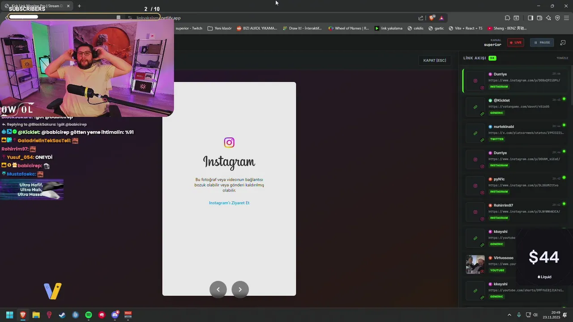
Task: Toggle the browser sidebar panel icon
Action: pos(530,18)
